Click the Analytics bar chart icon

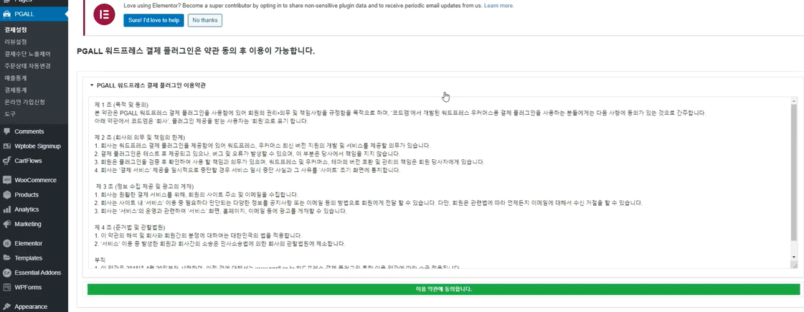(x=6, y=209)
